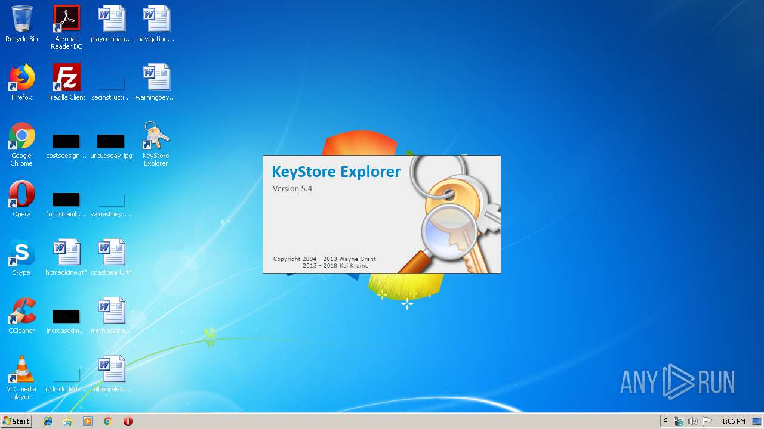Open network status tray icon
This screenshot has width=764, height=429.
(x=679, y=421)
